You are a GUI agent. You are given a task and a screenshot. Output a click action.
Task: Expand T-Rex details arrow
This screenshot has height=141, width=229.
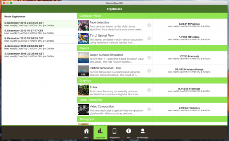point(149,90)
